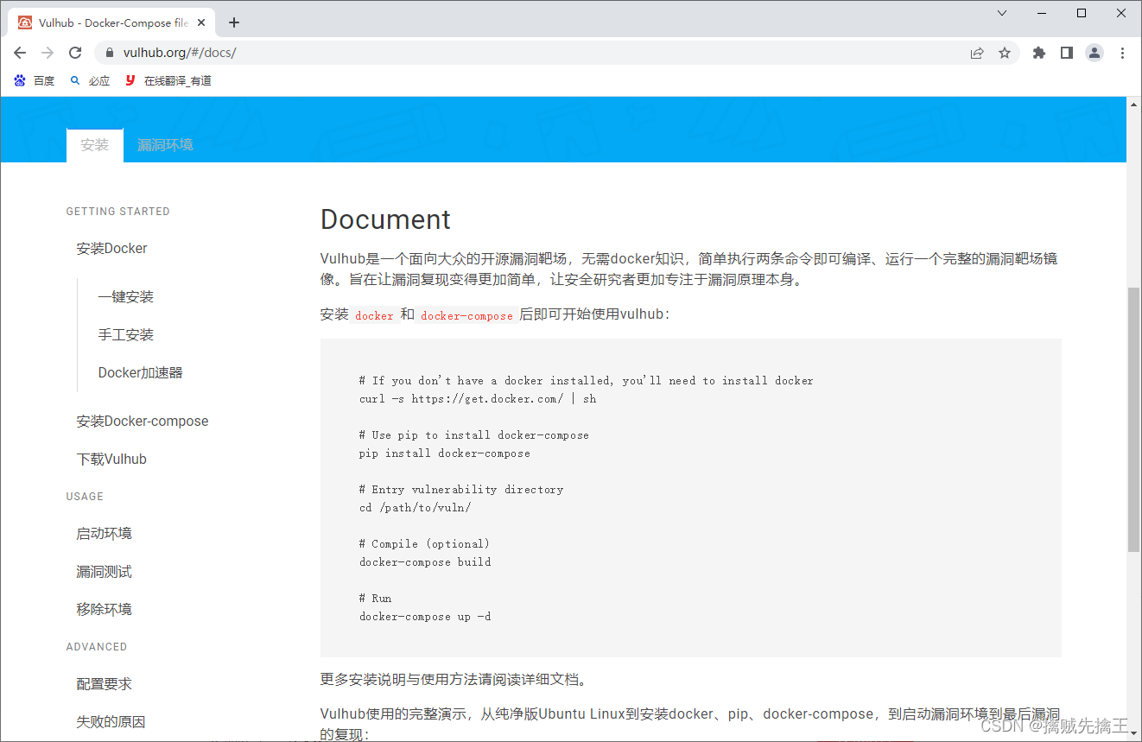Viewport: 1142px width, 742px height.
Task: Click the # Compile (optional) comment
Action: point(424,544)
